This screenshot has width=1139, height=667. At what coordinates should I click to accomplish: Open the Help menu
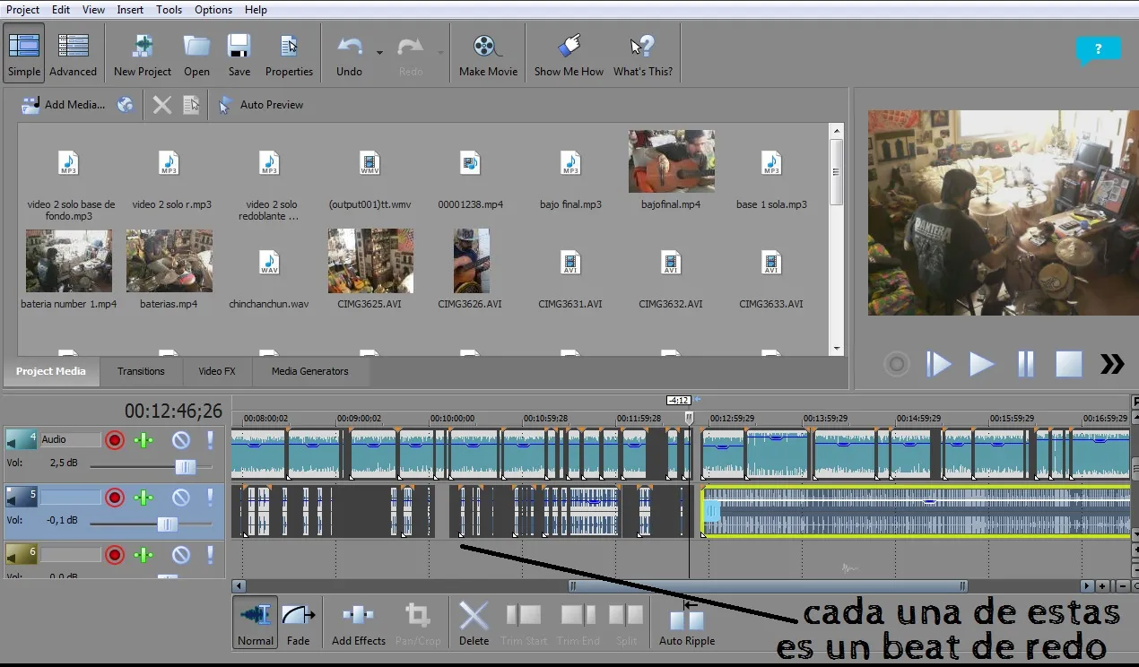pyautogui.click(x=256, y=10)
